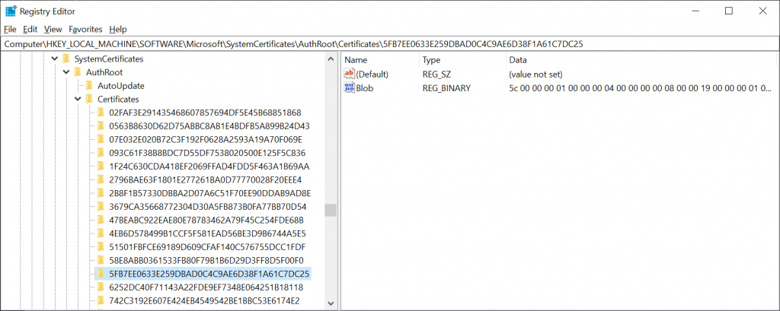Click folder icon for key 5FB7EE0633E259DBAD

[100, 274]
